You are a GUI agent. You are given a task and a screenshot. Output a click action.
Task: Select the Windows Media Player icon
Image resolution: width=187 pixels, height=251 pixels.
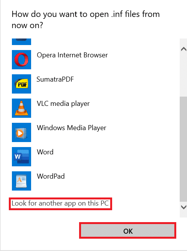point(22,132)
